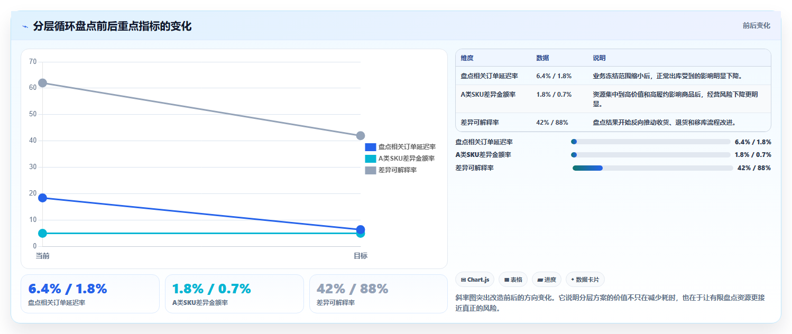792x334 pixels.
Task: Click description starting 业务冻结范围缩小后
Action: coord(668,76)
